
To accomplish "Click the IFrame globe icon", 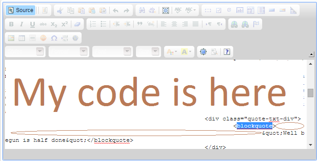I will [x=75, y=38].
